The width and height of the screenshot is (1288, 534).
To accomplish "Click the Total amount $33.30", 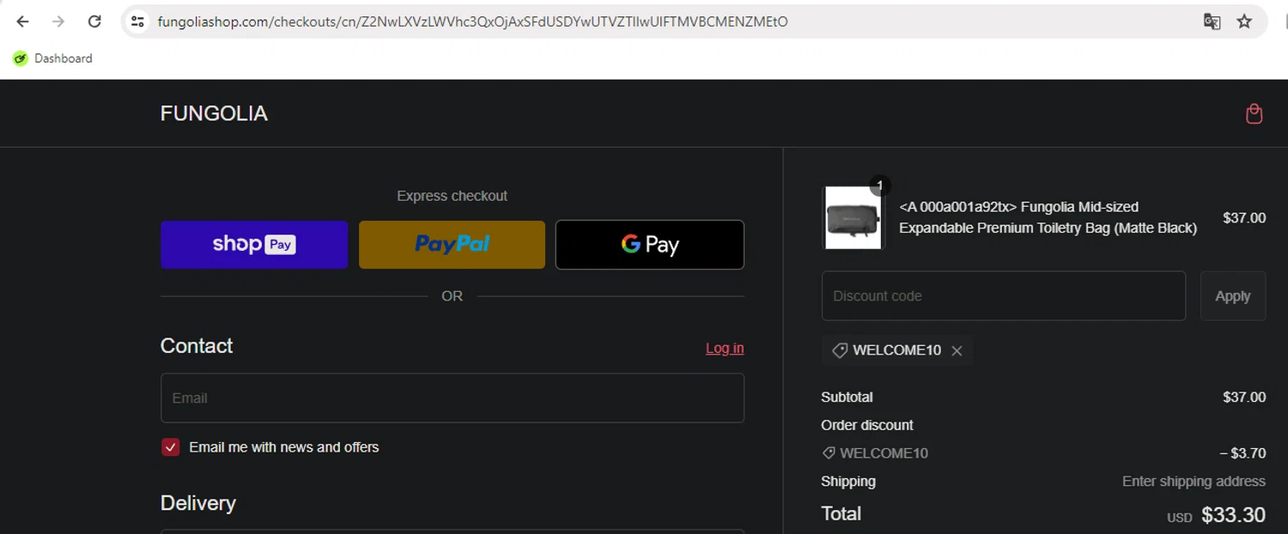I will point(1233,515).
